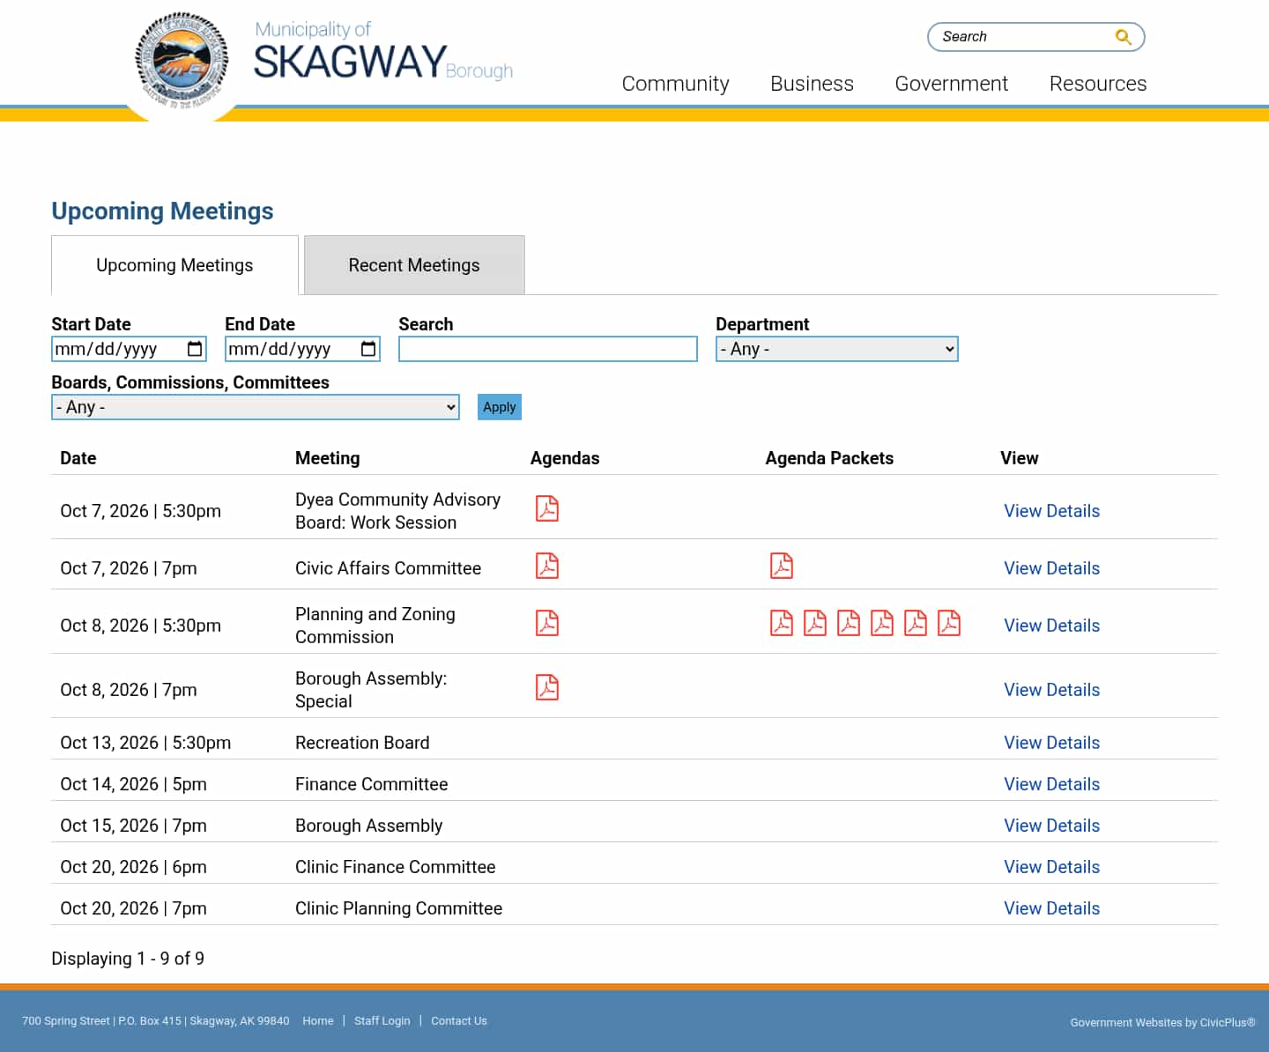
Task: Open Civic Affairs Committee agenda PDF
Action: (547, 566)
